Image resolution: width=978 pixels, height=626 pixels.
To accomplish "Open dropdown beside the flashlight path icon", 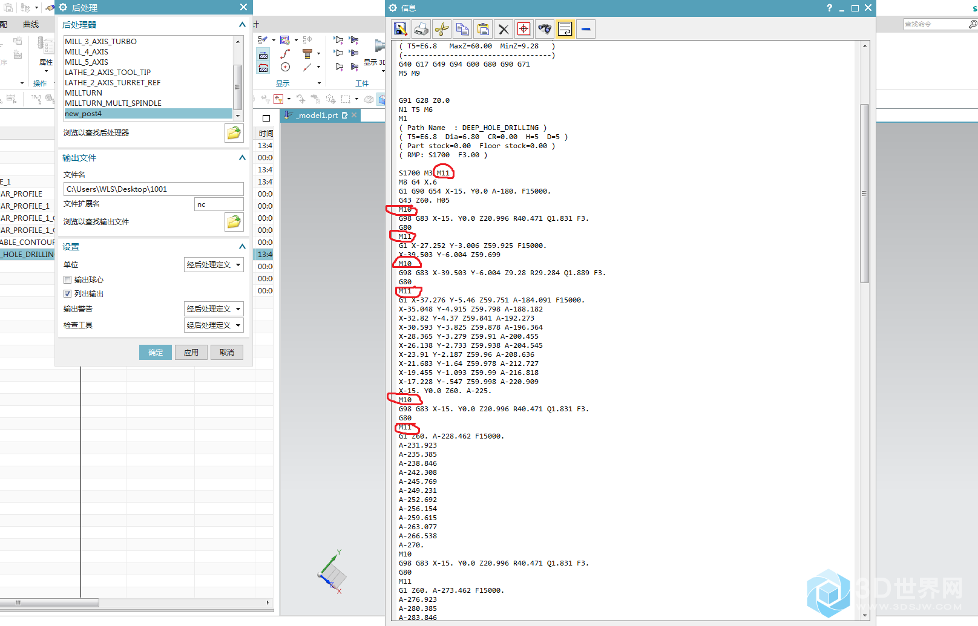I will (x=274, y=41).
